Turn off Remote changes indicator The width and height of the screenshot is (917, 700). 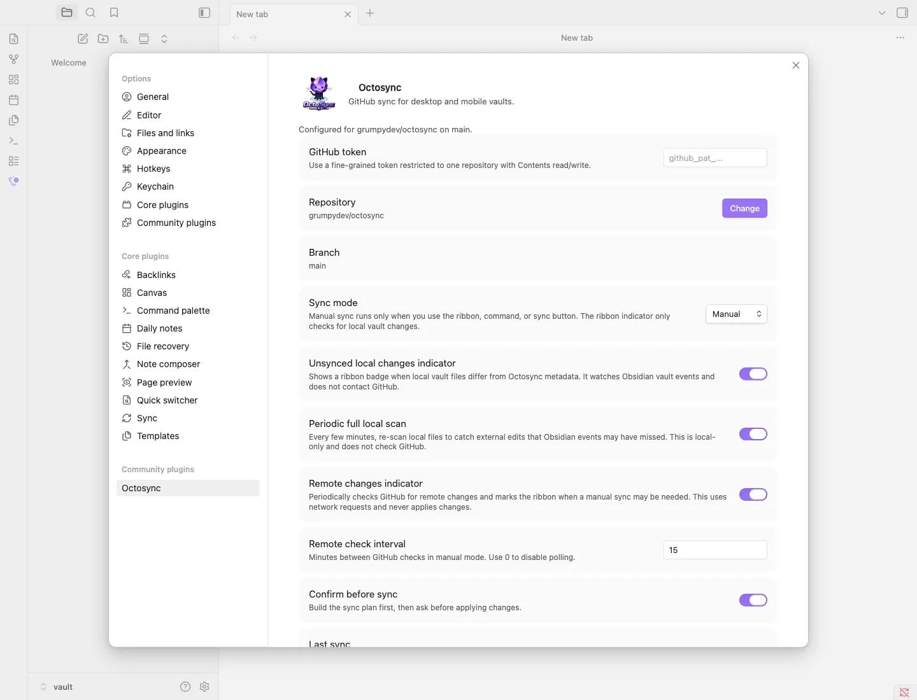coord(753,494)
